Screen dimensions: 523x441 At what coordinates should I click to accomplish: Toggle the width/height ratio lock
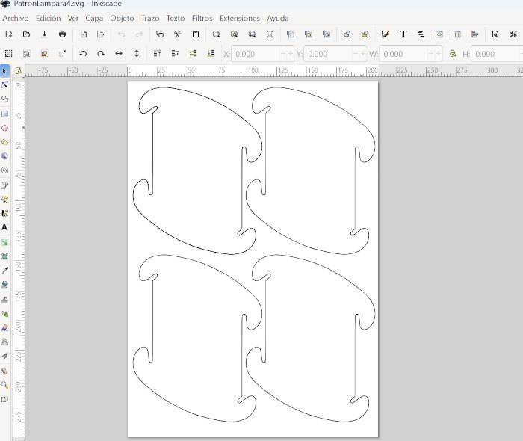453,54
